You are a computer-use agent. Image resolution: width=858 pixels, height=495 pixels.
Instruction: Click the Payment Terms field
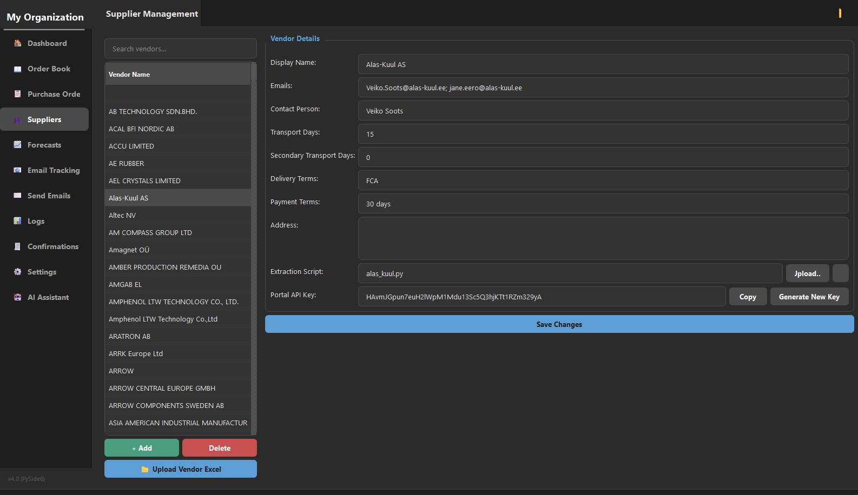[x=603, y=204]
